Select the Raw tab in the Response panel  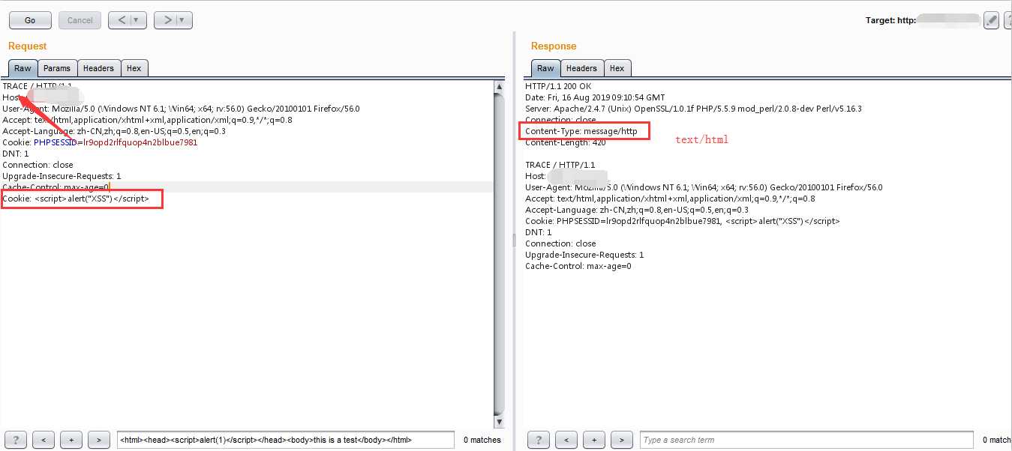pos(545,68)
